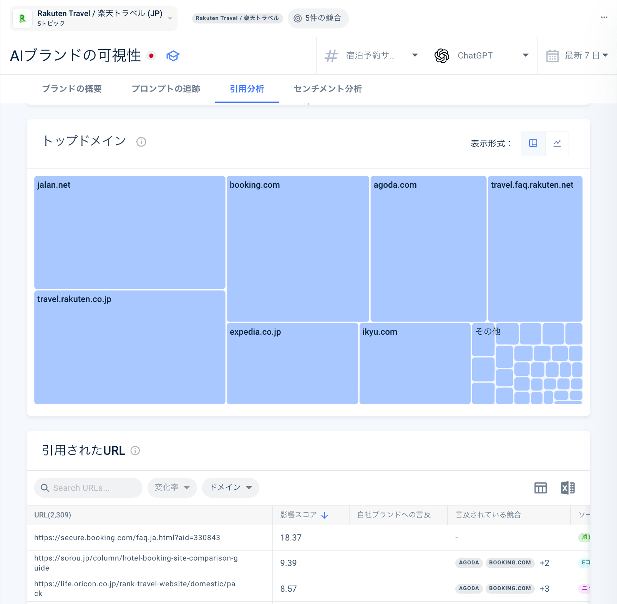Open the 最新7日 date range dropdown

coord(577,56)
